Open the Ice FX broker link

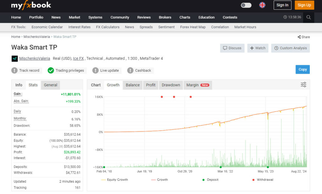pyautogui.click(x=78, y=58)
